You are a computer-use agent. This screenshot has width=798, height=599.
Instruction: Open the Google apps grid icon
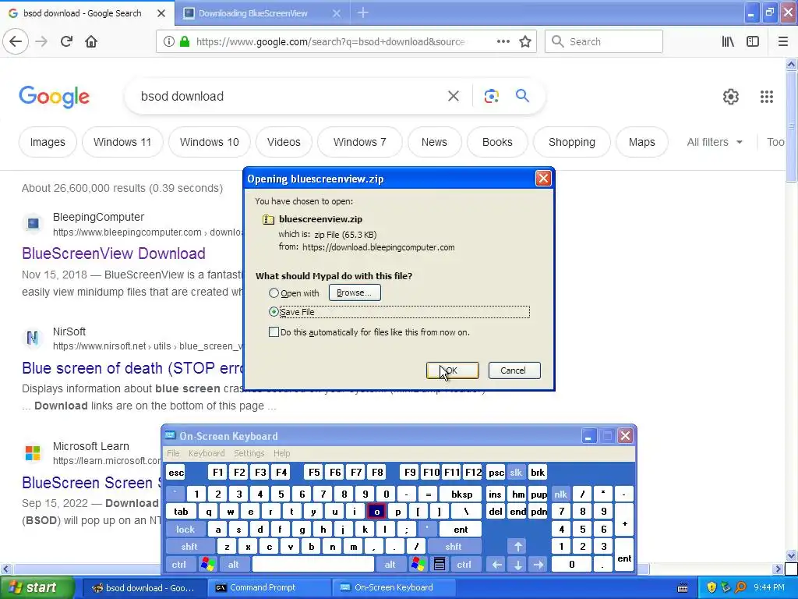[x=767, y=96]
